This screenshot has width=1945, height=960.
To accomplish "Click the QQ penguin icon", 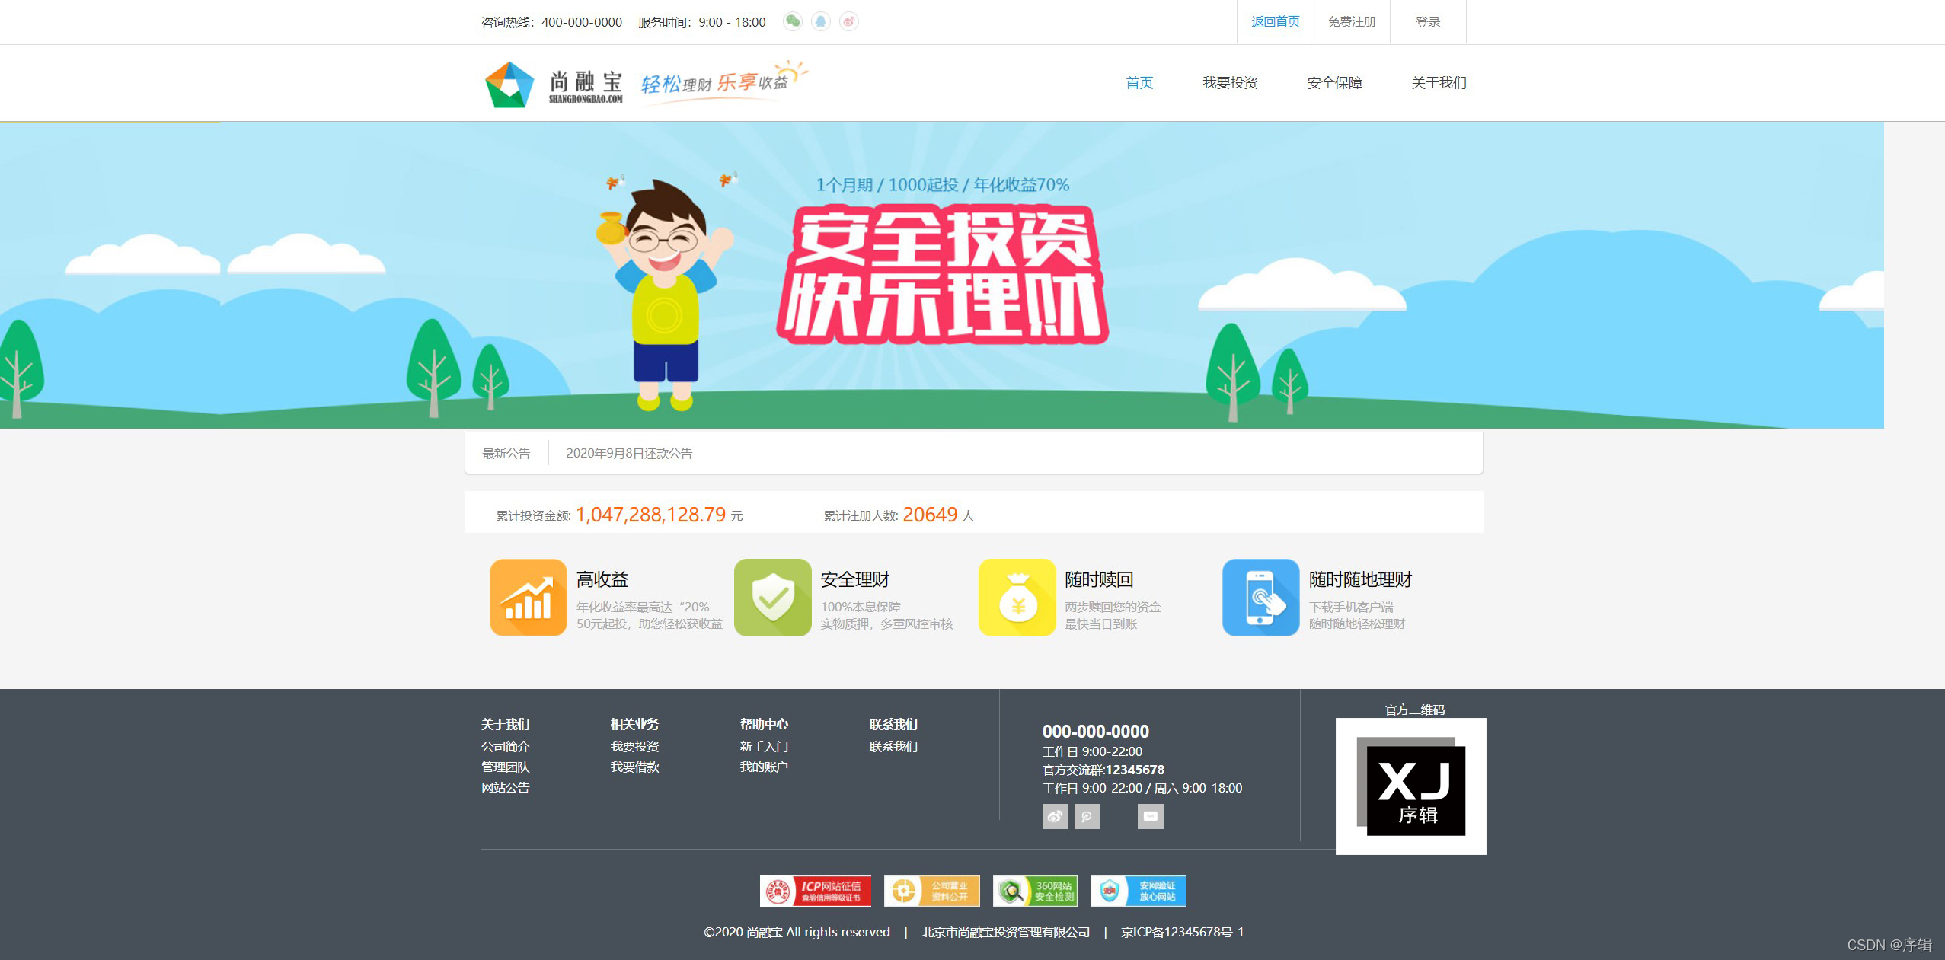I will (x=820, y=21).
